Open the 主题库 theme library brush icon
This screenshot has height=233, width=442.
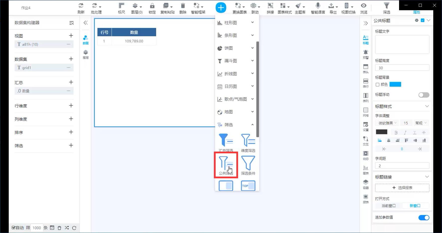pos(300,8)
